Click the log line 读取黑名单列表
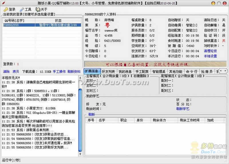229x164 pixels. pyautogui.click(x=28, y=130)
